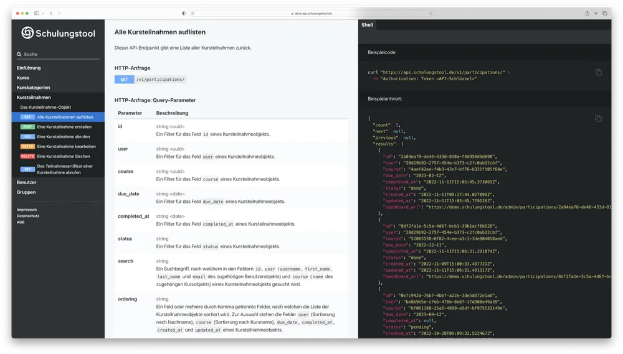The image size is (623, 354).
Task: Open Eine Kursteilnahme löschen entry
Action: (63, 156)
